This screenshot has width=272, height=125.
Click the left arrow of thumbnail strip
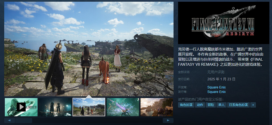(x=9, y=120)
